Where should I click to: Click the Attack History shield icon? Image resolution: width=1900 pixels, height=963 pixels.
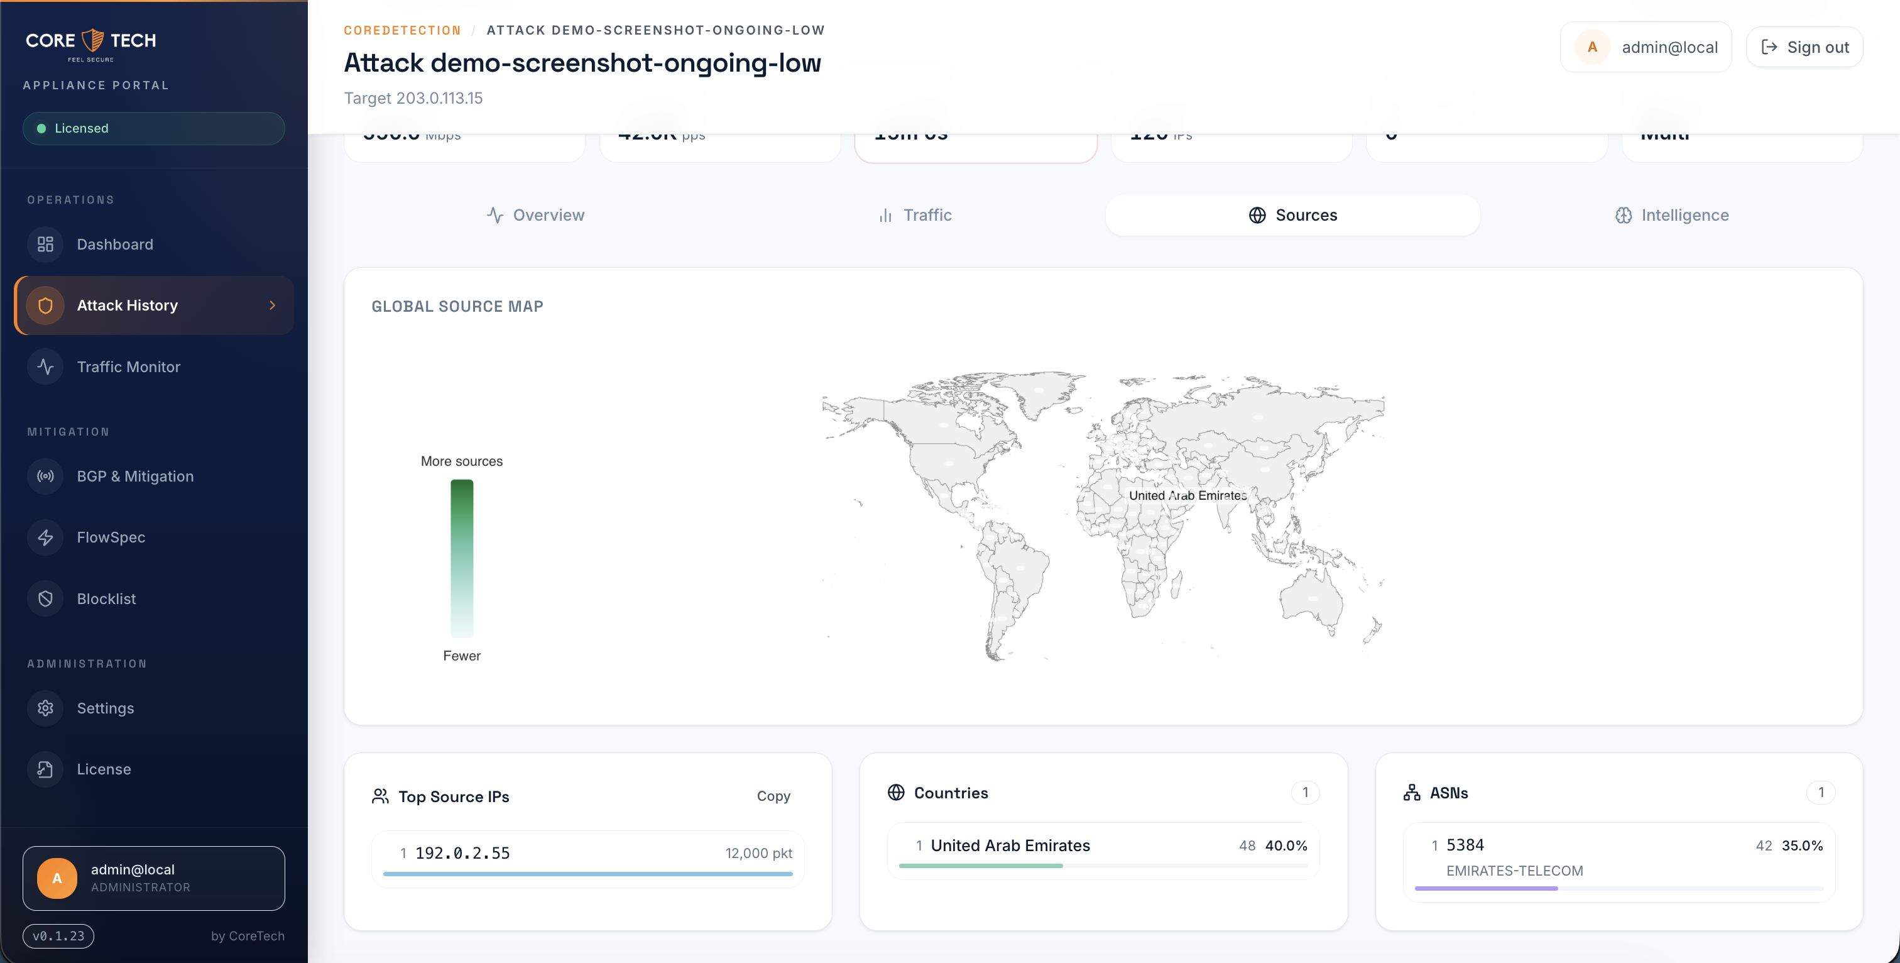pos(45,305)
